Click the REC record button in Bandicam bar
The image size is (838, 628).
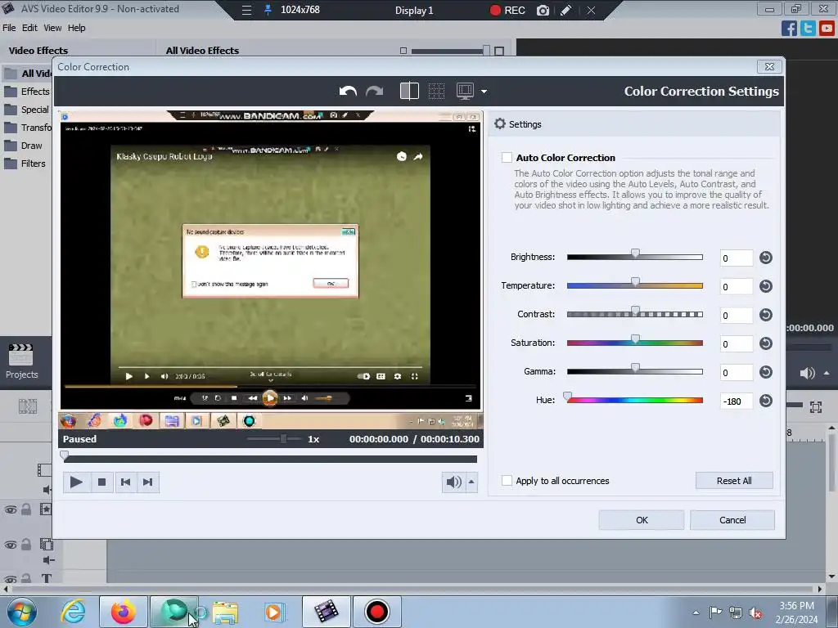pyautogui.click(x=507, y=10)
